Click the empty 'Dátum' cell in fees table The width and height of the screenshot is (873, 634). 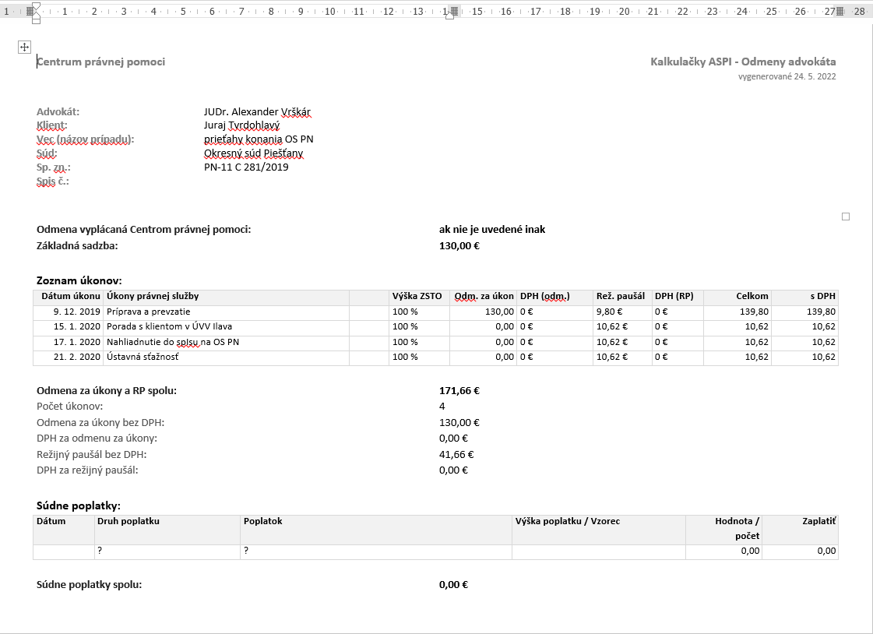[x=64, y=551]
